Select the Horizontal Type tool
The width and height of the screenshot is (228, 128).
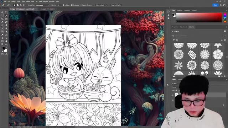(2, 38)
